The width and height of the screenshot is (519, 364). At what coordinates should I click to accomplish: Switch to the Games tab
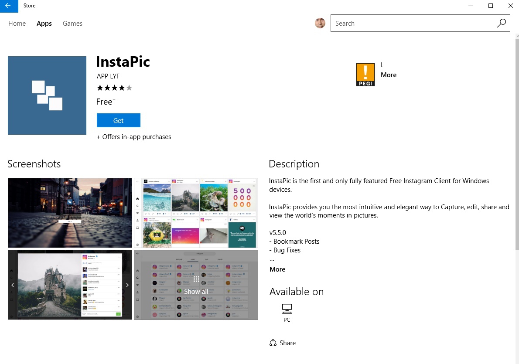point(72,24)
